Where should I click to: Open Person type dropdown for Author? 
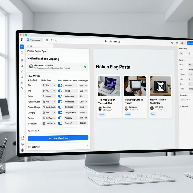pyautogui.click(x=49, y=96)
